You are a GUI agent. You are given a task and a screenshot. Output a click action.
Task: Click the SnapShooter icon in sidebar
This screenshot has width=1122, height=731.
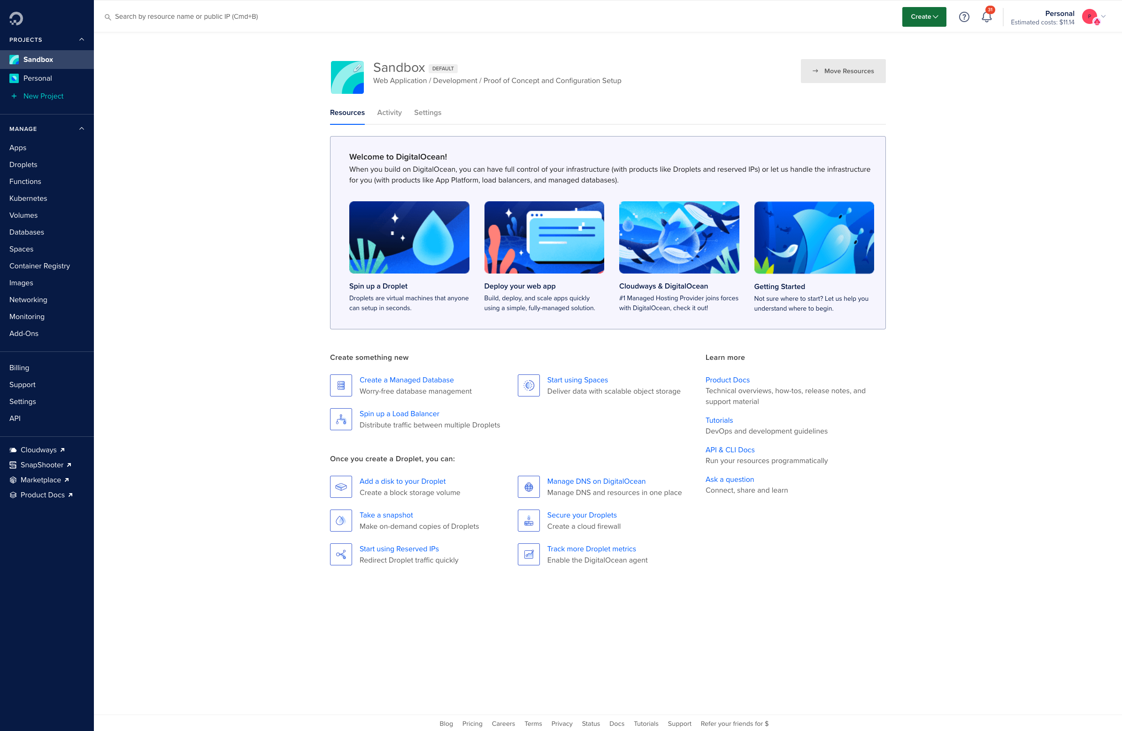(x=13, y=465)
